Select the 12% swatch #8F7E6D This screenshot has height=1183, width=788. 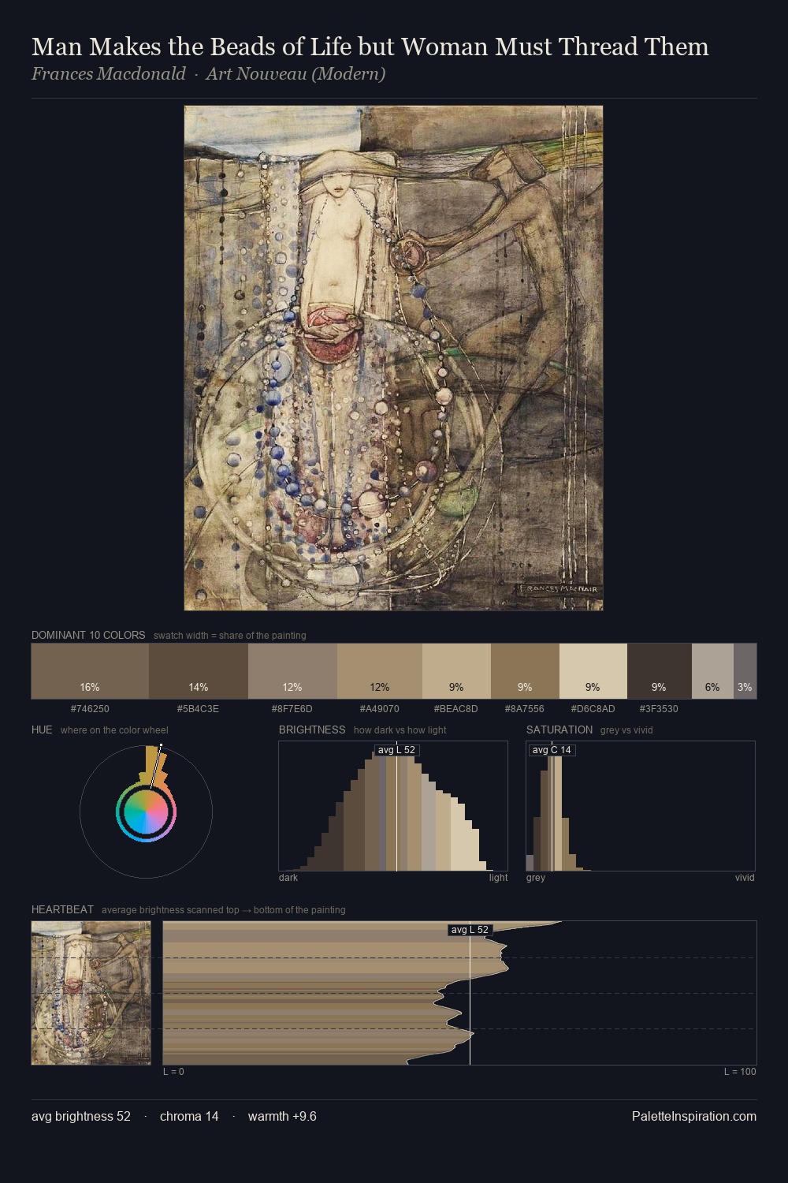(x=292, y=671)
